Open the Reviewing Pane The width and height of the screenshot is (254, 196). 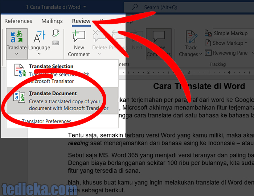tap(226, 53)
